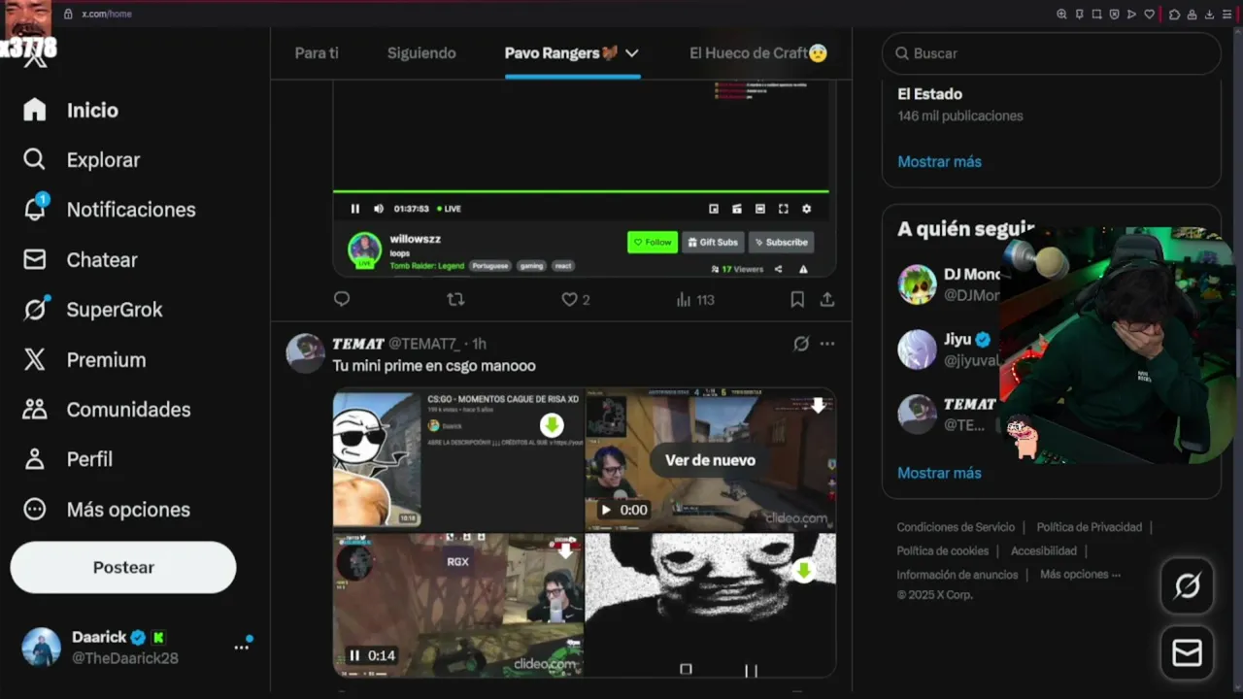Click the site info icon before x.com/home
This screenshot has height=699, width=1243.
coord(68,14)
